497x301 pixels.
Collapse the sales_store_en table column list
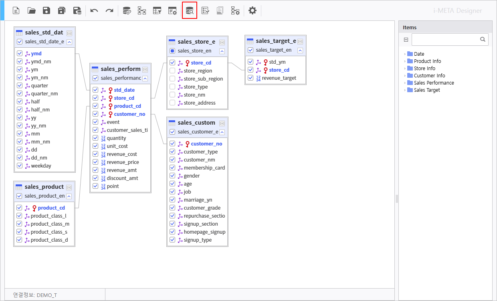coord(222,51)
